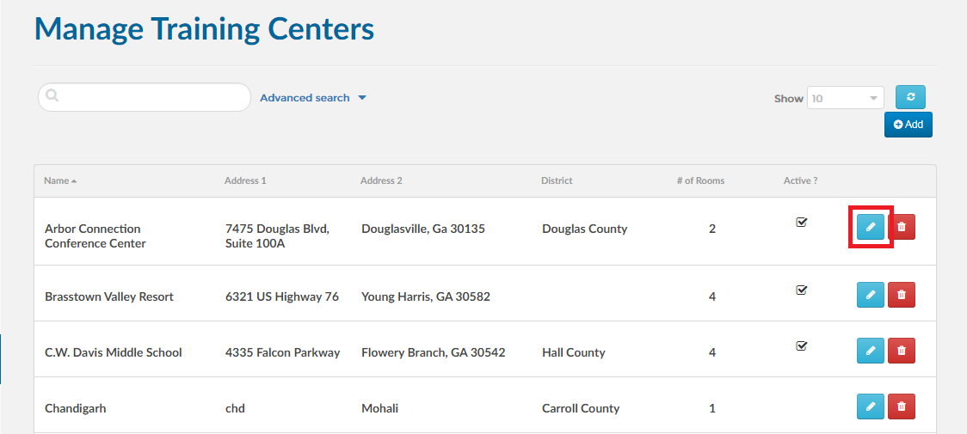The width and height of the screenshot is (967, 434).
Task: Edit Brasstown Valley Resort with pencil icon
Action: pyautogui.click(x=870, y=295)
